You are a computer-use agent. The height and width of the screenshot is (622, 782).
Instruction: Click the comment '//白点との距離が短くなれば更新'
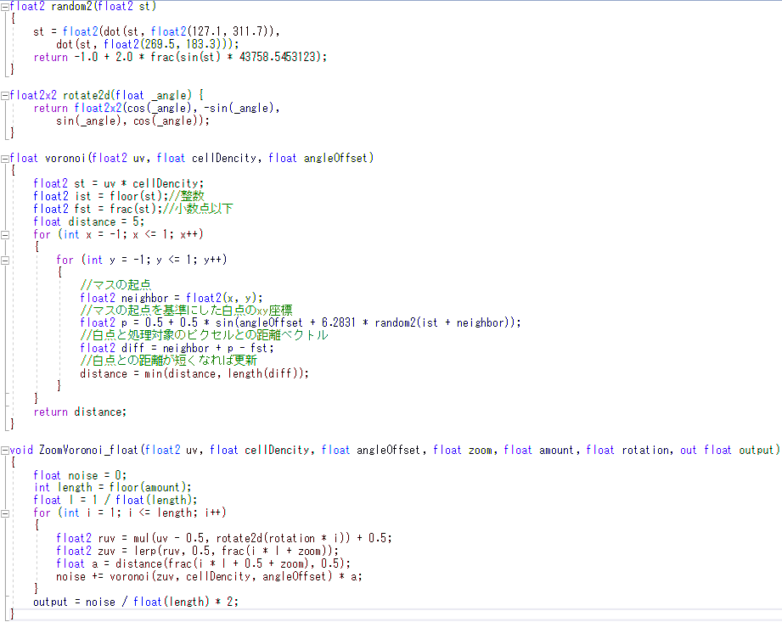pyautogui.click(x=169, y=361)
